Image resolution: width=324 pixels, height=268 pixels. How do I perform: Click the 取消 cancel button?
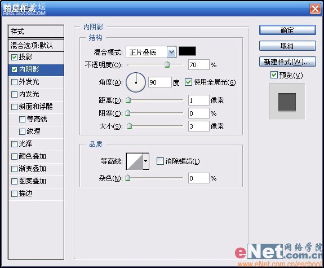287,46
